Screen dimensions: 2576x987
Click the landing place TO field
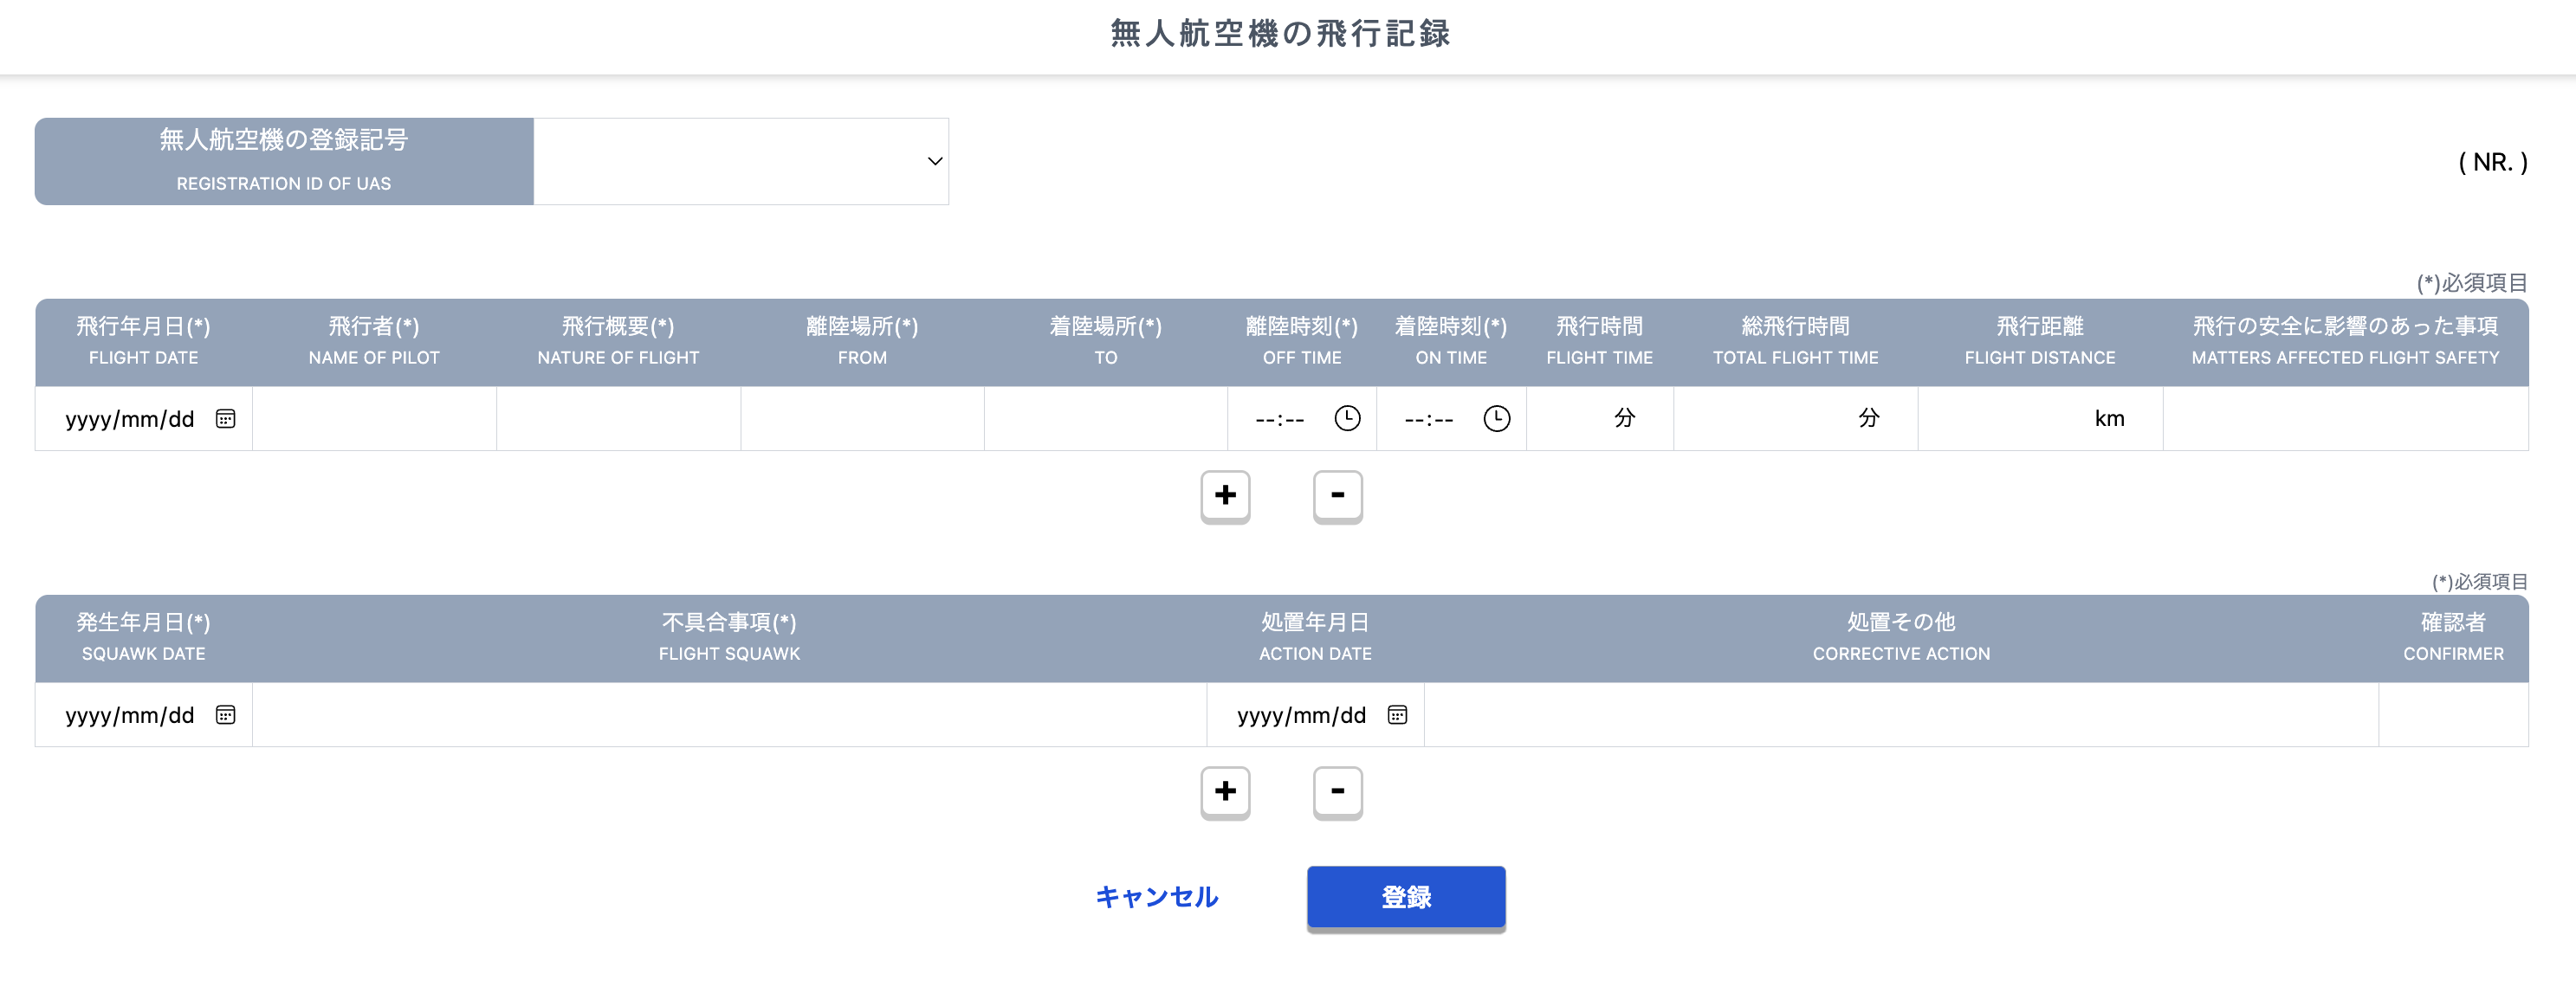(1105, 418)
